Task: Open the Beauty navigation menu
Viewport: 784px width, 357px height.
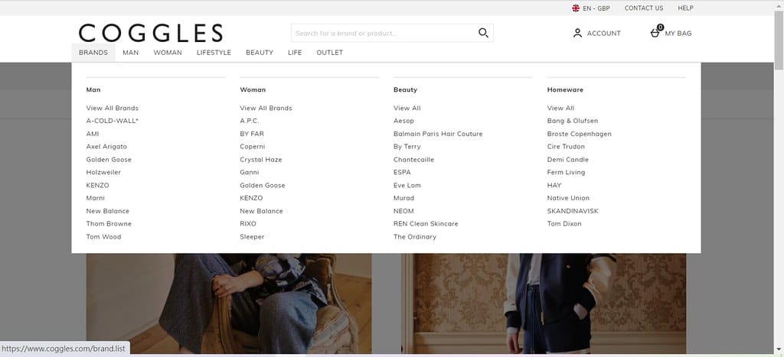Action: (x=260, y=53)
